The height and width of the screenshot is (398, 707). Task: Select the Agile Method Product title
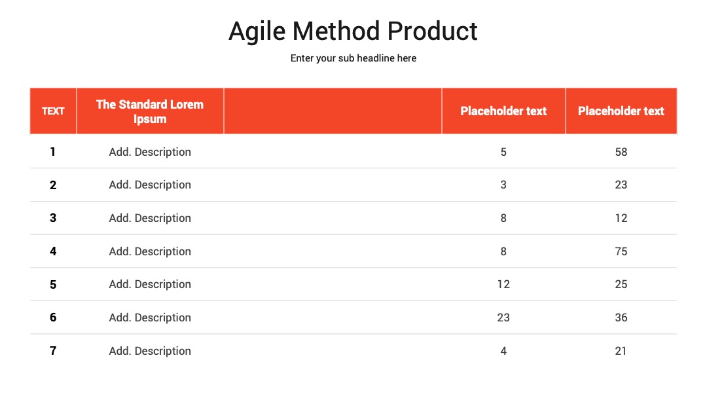click(x=353, y=31)
